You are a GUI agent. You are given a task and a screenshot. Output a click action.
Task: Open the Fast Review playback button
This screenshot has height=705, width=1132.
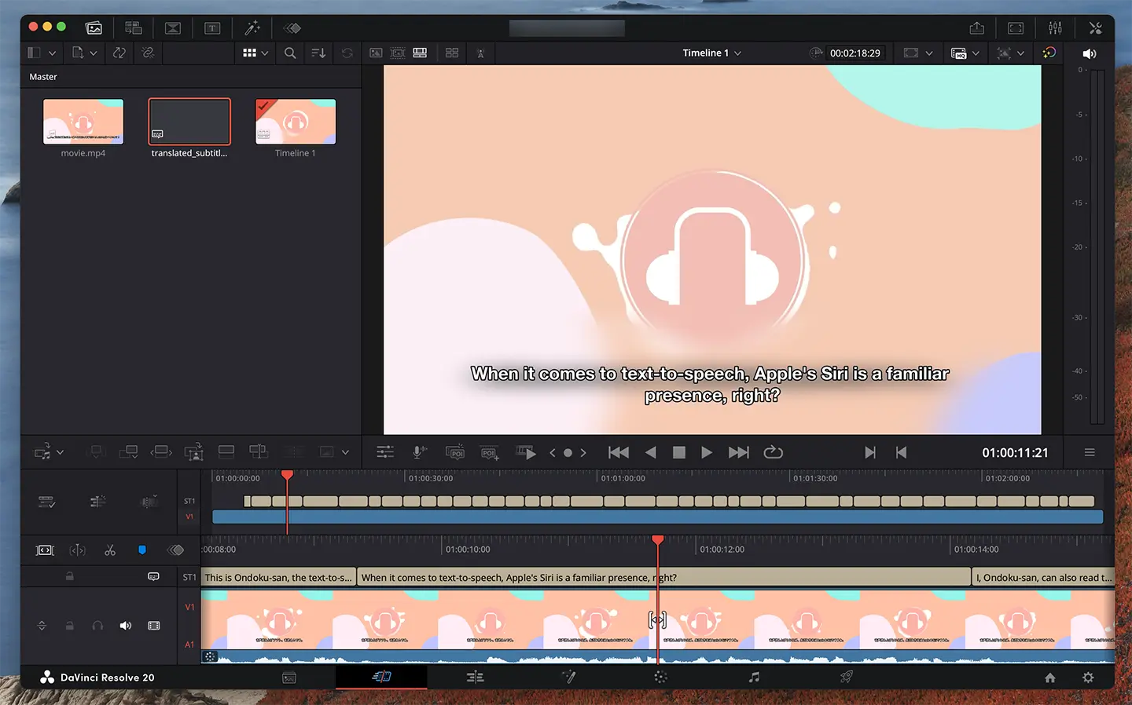tap(526, 452)
